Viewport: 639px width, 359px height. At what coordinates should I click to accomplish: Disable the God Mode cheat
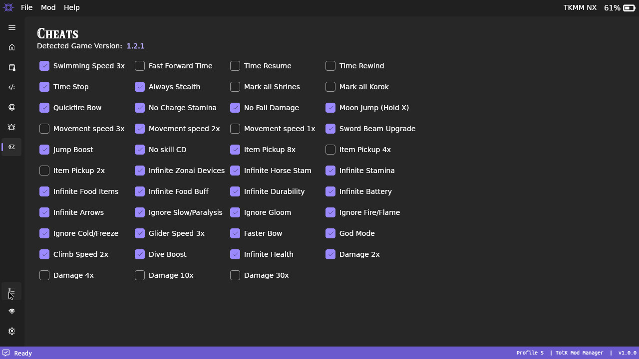point(330,233)
